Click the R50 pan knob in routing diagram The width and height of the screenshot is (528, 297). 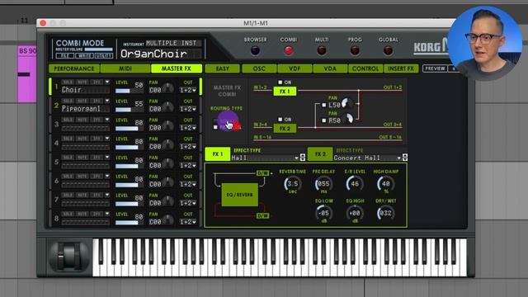click(348, 119)
